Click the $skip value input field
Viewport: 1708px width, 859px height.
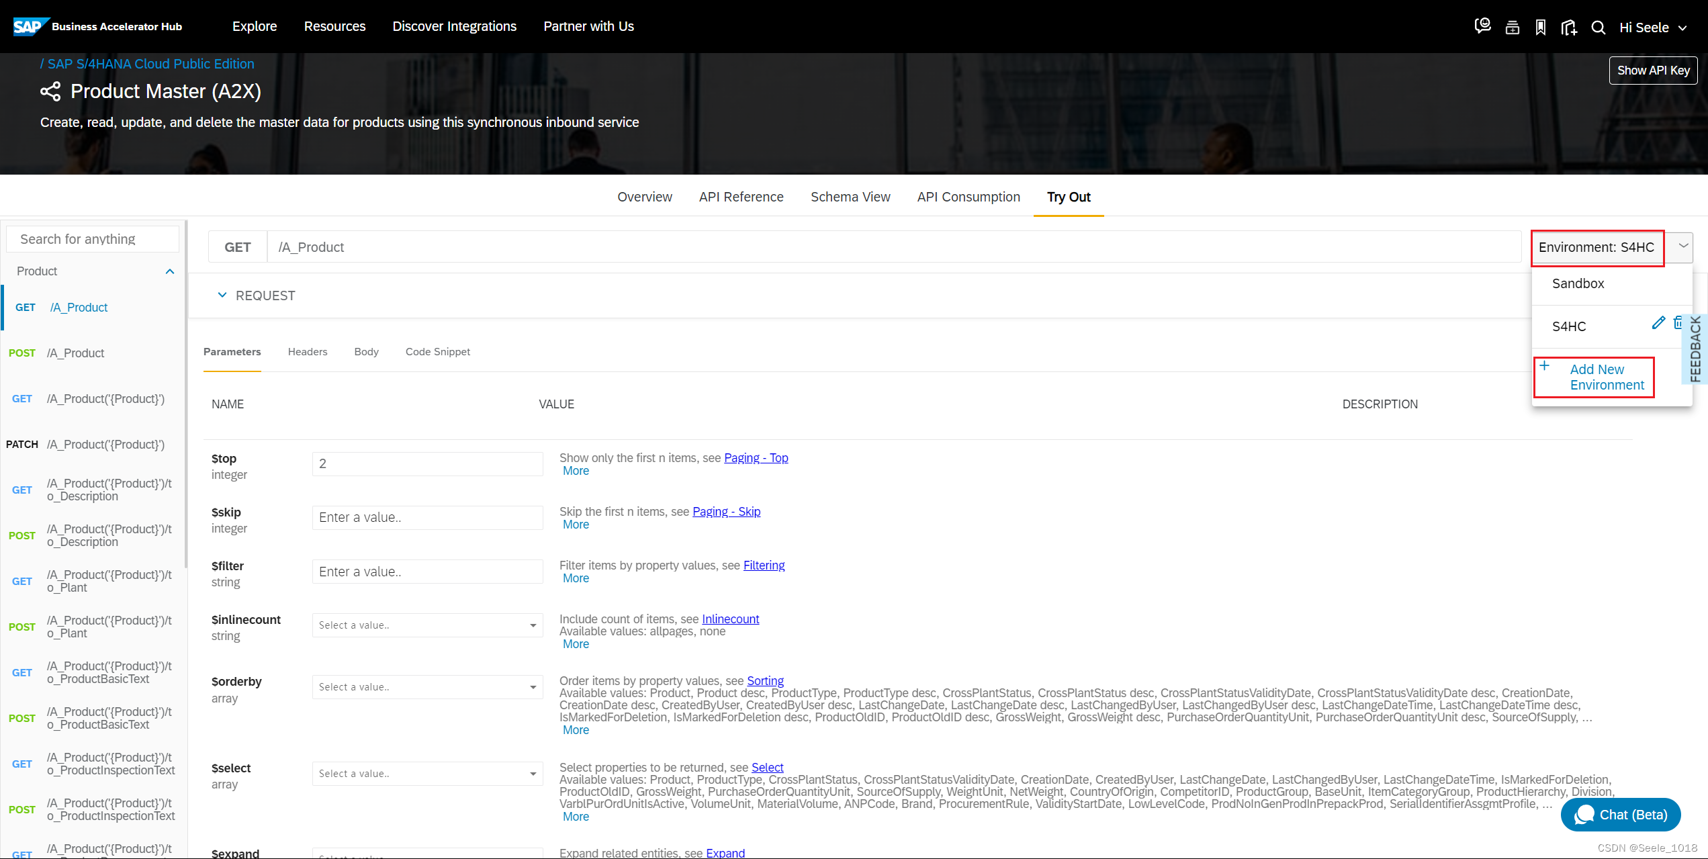click(x=427, y=518)
